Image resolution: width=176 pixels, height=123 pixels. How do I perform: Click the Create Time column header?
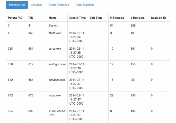tap(78, 18)
